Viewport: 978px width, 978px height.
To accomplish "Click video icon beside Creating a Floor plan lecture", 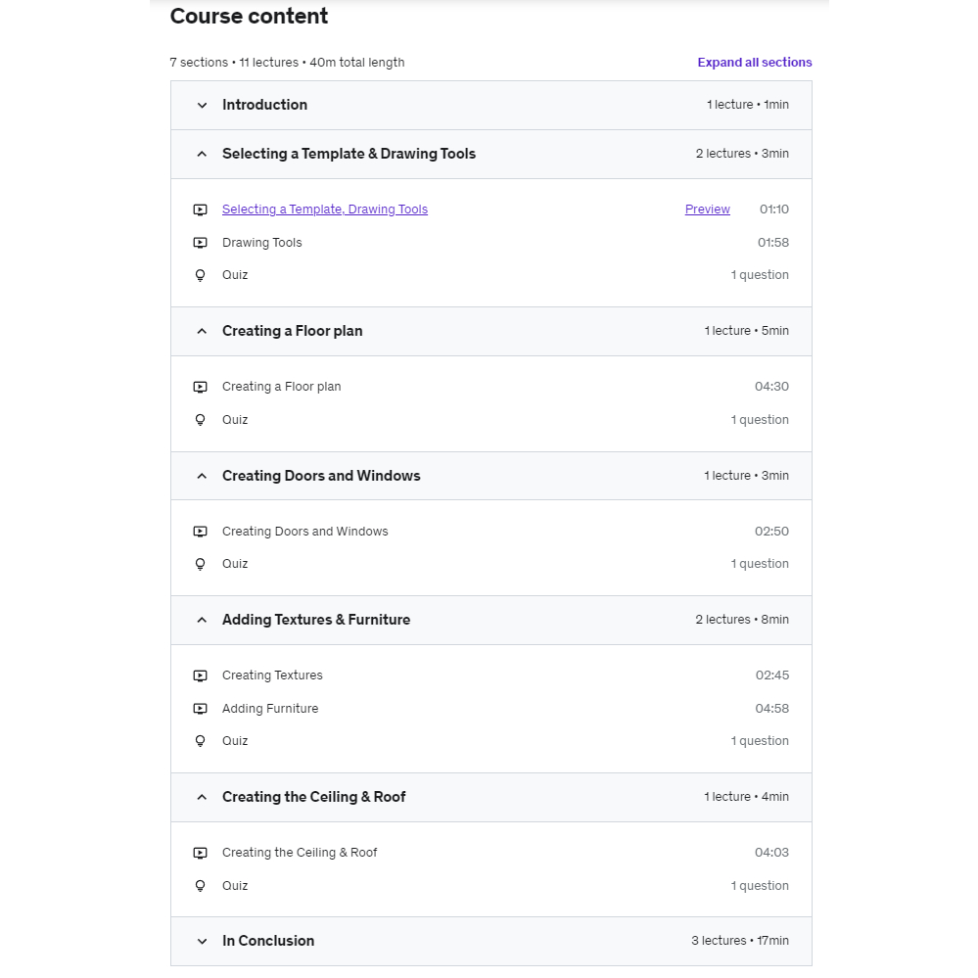I will coord(201,387).
